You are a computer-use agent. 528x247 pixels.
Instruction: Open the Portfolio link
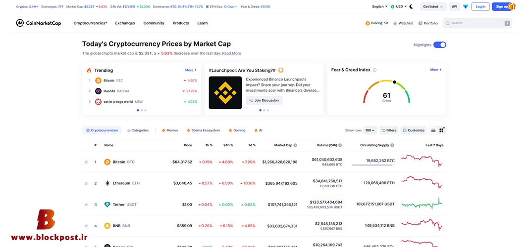coord(428,23)
